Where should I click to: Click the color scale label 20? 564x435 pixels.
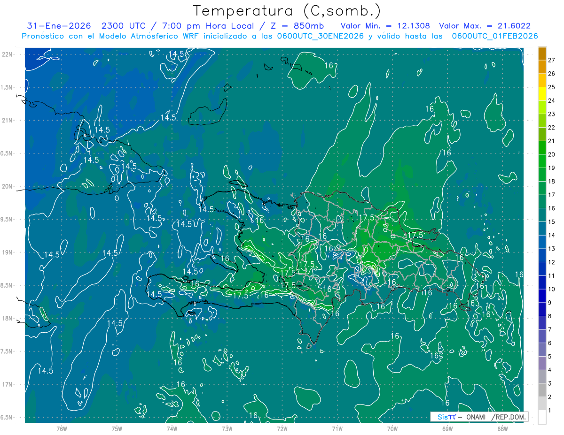[552, 154]
